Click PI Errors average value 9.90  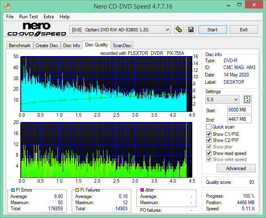58,196
